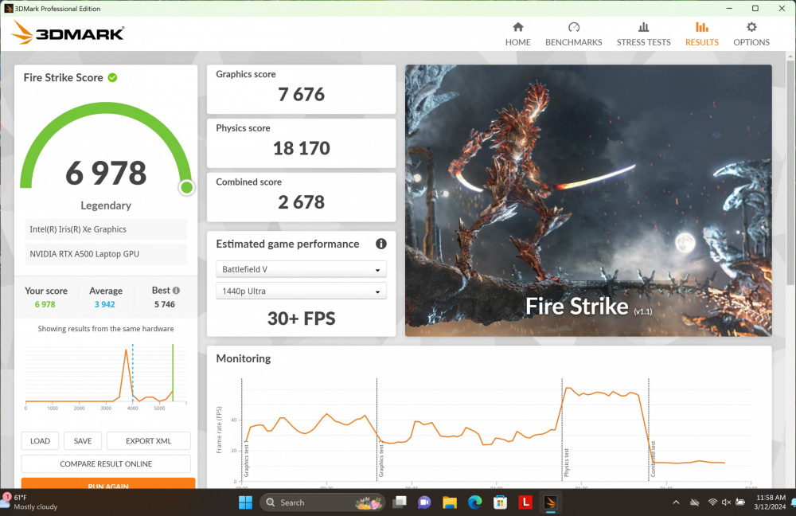Click the info icon next to Best
This screenshot has width=796, height=516.
tap(176, 291)
